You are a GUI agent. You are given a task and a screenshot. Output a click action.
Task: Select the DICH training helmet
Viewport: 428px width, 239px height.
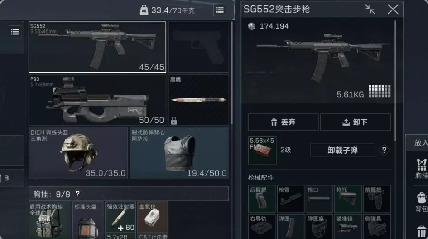78,153
